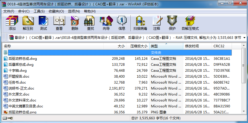Click the Word icon of 开题报告.doc
248x123 pixels.
pos(6,77)
